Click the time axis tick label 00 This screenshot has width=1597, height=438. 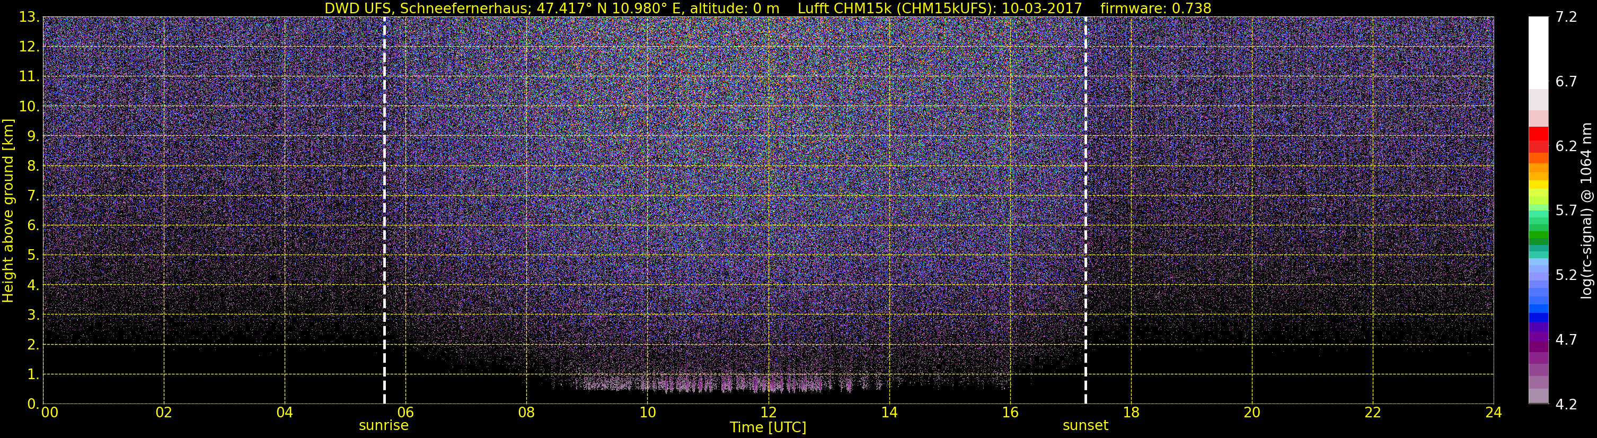point(49,413)
